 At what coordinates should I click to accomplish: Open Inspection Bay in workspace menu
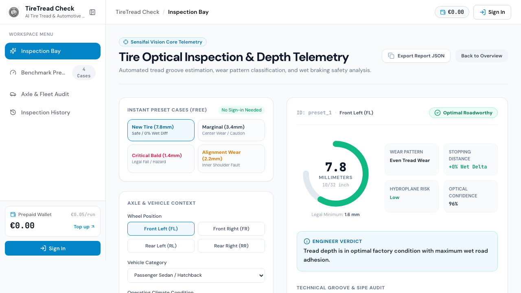pos(53,51)
